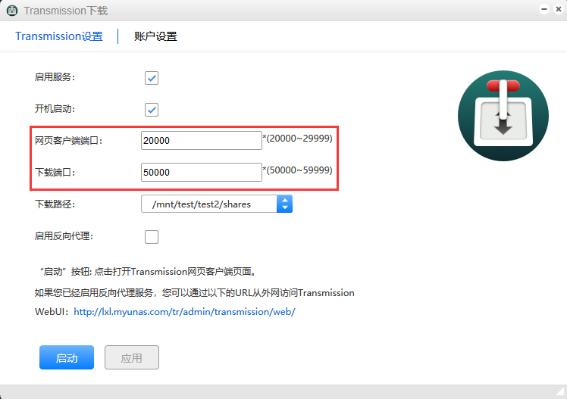Open the 下载路径 dropdown arrow
Viewport: 567px width, 399px height.
tap(284, 204)
